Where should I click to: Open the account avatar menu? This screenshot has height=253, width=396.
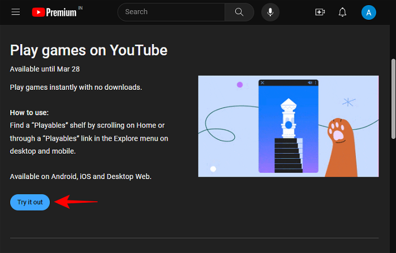369,12
